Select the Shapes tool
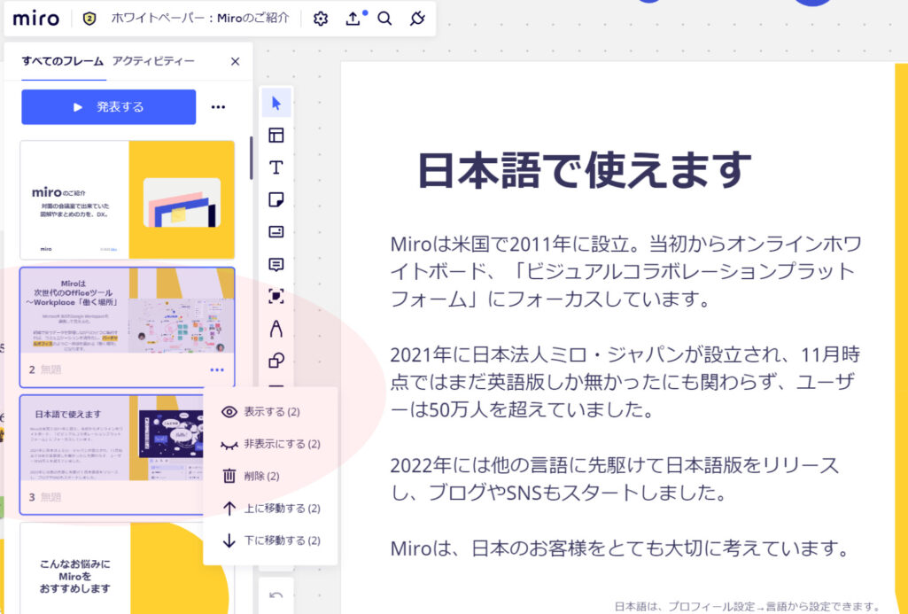 276,361
